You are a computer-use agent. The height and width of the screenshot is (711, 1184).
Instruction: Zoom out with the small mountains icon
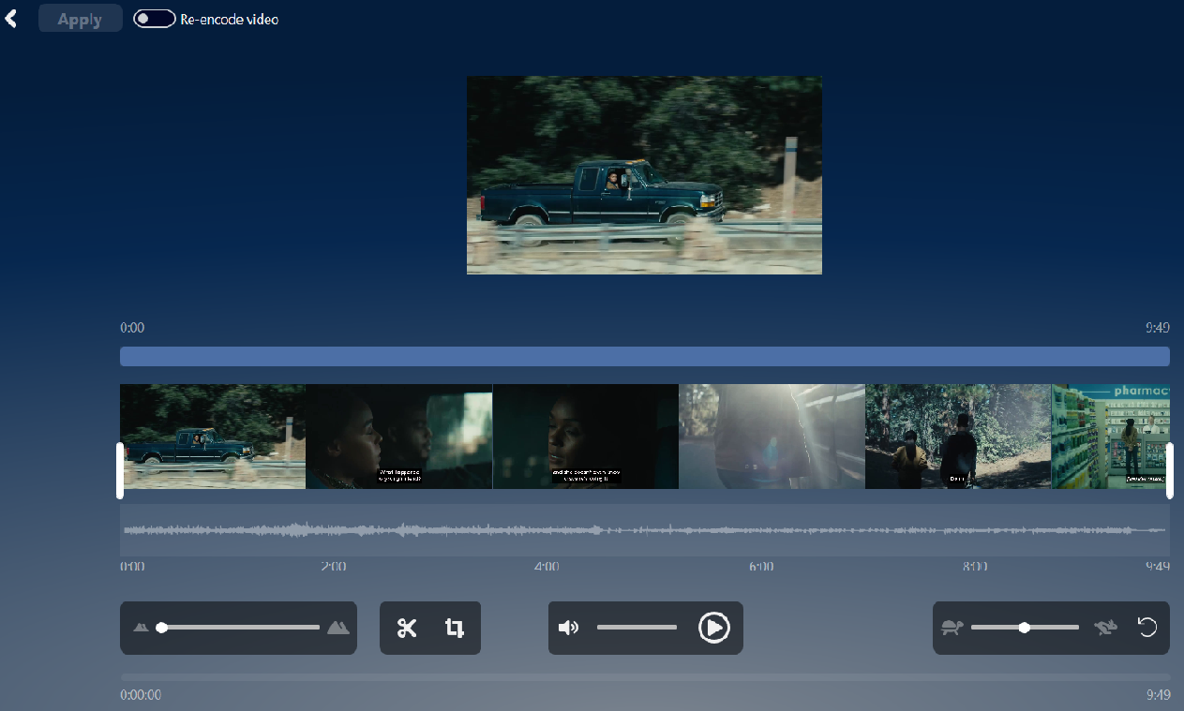141,628
